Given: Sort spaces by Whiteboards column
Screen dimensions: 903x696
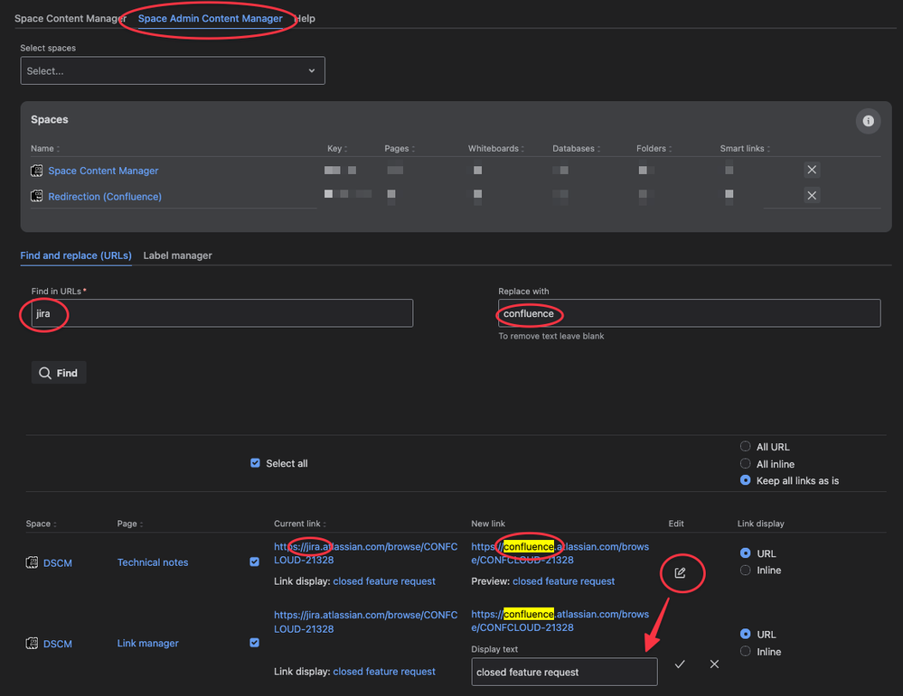Looking at the screenshot, I should [x=496, y=148].
